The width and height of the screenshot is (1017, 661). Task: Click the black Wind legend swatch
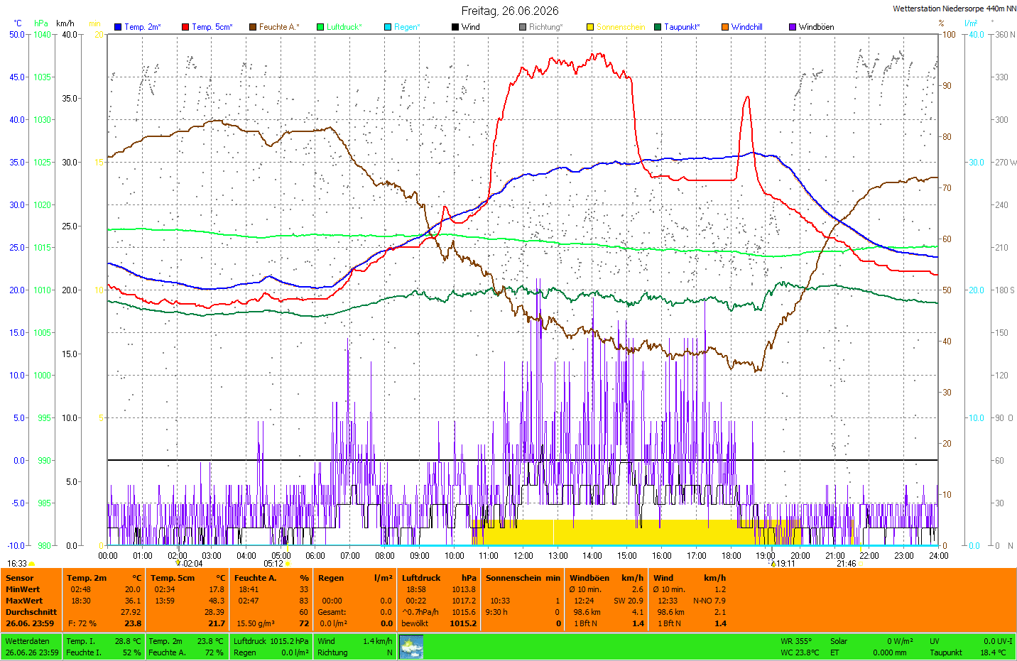(x=455, y=27)
